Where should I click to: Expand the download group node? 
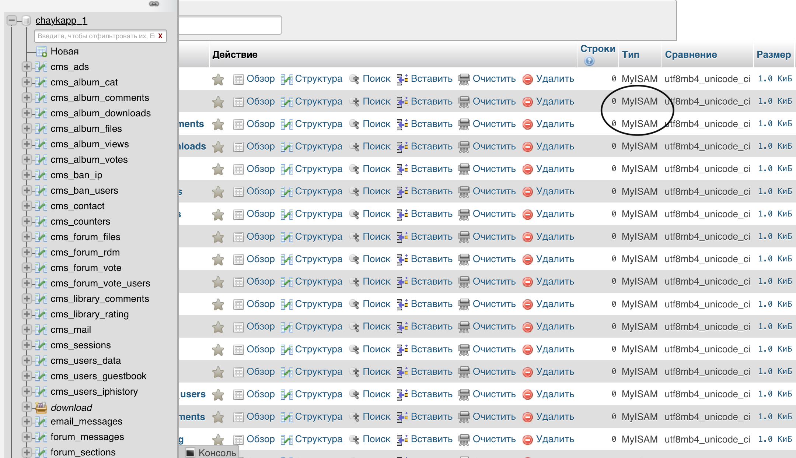point(27,407)
